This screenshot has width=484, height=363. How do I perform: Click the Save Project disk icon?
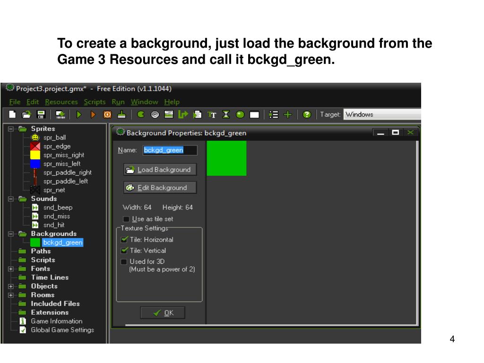[41, 114]
